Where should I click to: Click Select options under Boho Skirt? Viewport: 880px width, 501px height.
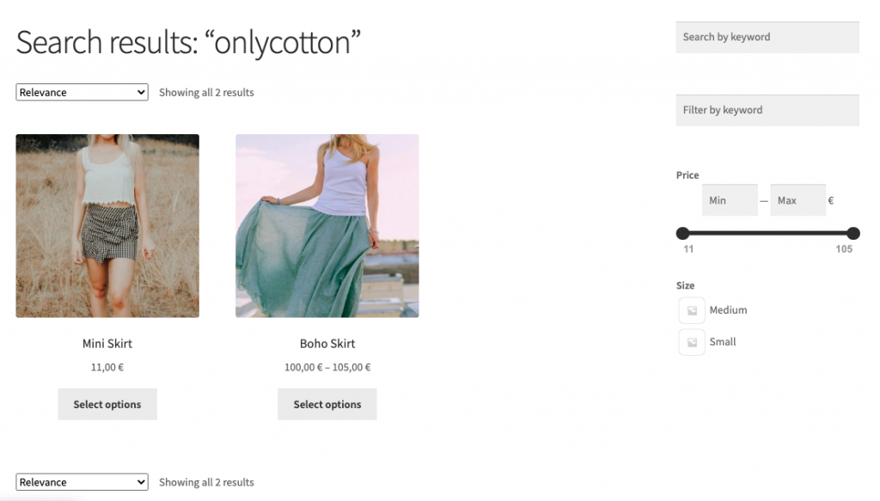(327, 404)
